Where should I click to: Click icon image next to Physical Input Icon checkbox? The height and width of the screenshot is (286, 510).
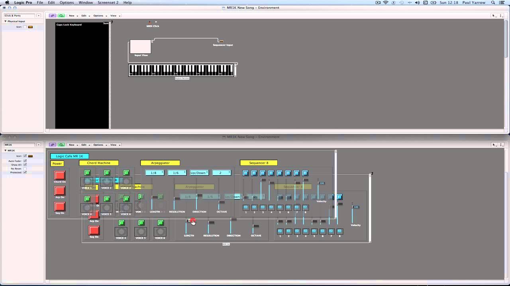click(x=31, y=27)
